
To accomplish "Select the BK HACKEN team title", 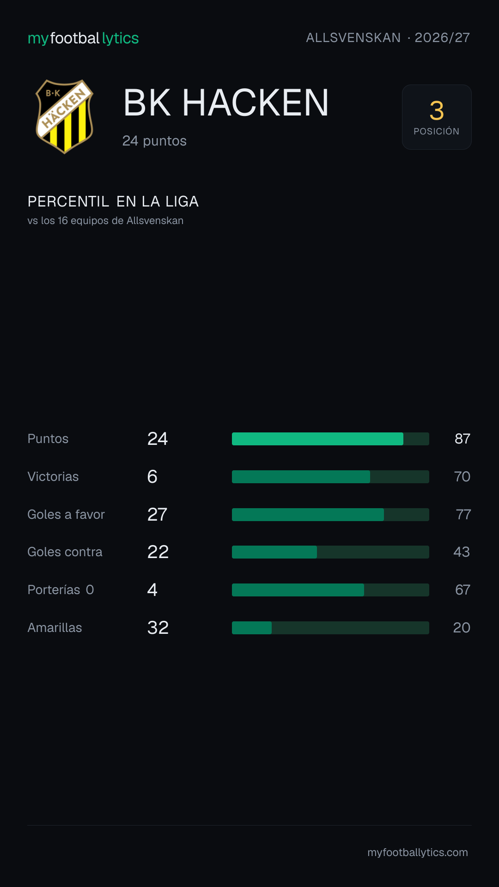I will point(226,103).
